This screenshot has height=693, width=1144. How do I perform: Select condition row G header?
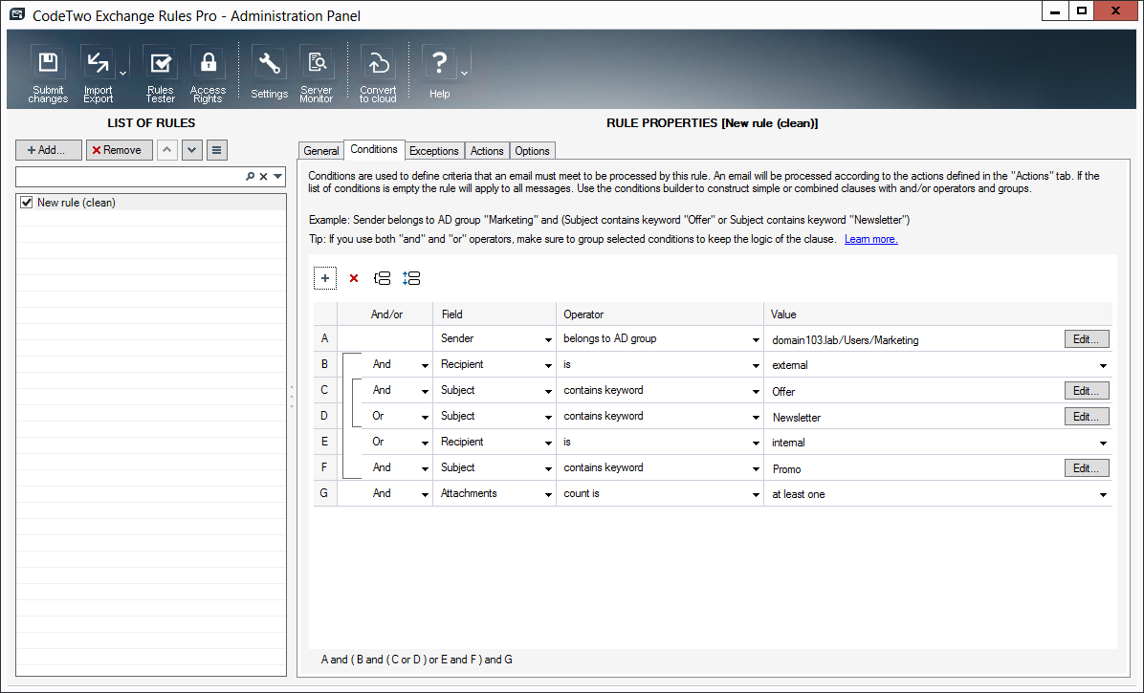[x=324, y=493]
